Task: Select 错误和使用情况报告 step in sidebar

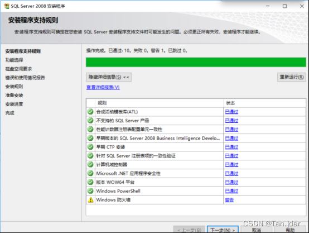Action: (25, 78)
